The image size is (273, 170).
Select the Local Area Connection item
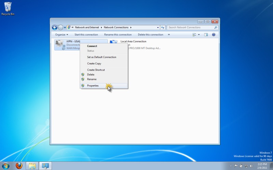(x=135, y=45)
